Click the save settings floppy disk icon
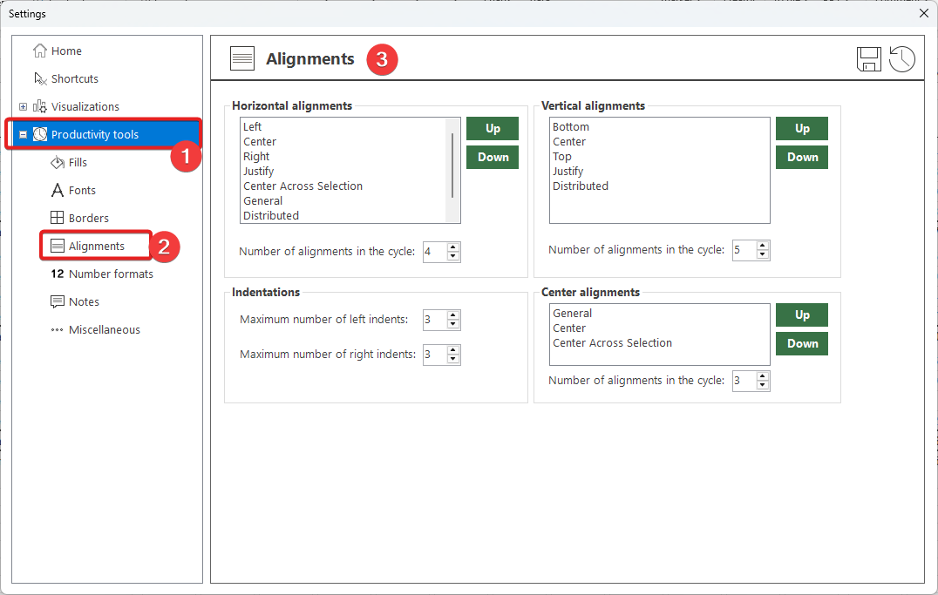 tap(869, 59)
